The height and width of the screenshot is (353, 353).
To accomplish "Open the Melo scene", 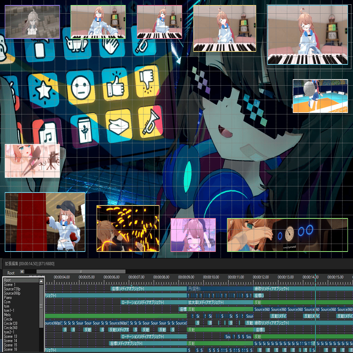I will (21, 315).
